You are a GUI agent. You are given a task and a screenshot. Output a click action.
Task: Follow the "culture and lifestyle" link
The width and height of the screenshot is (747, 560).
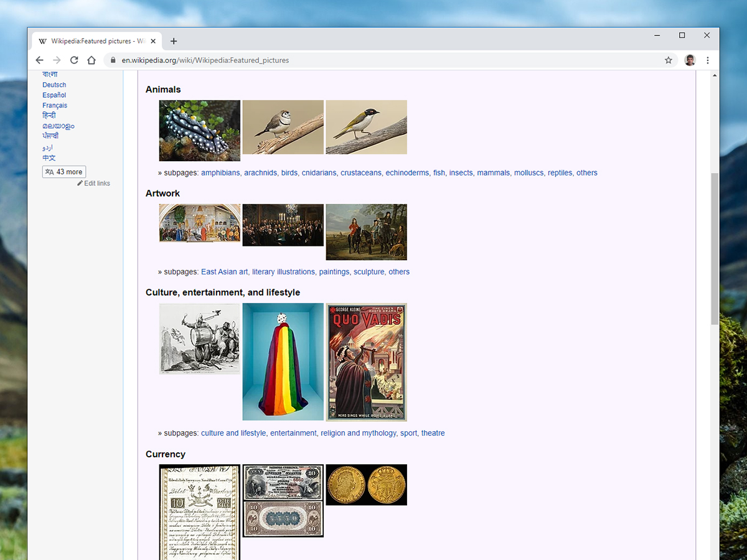tap(233, 432)
